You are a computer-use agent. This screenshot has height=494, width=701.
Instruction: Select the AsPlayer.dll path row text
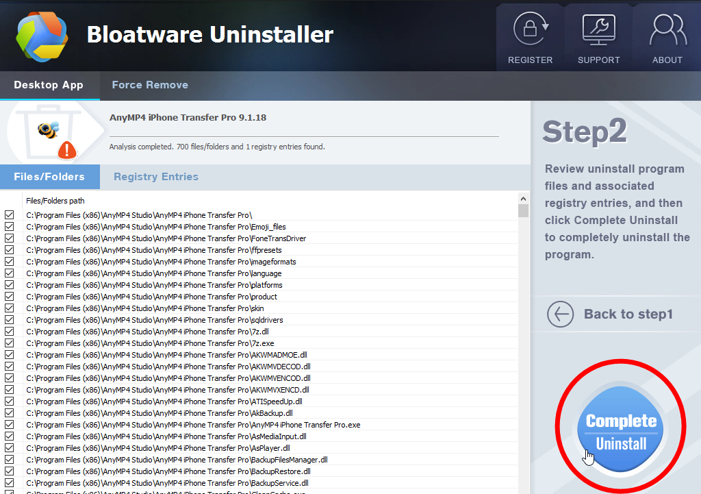(158, 448)
